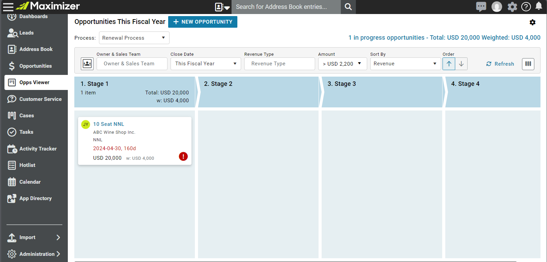Screen dimensions: 547x262
Task: Go to Dashboards in sidebar
Action: [34, 16]
